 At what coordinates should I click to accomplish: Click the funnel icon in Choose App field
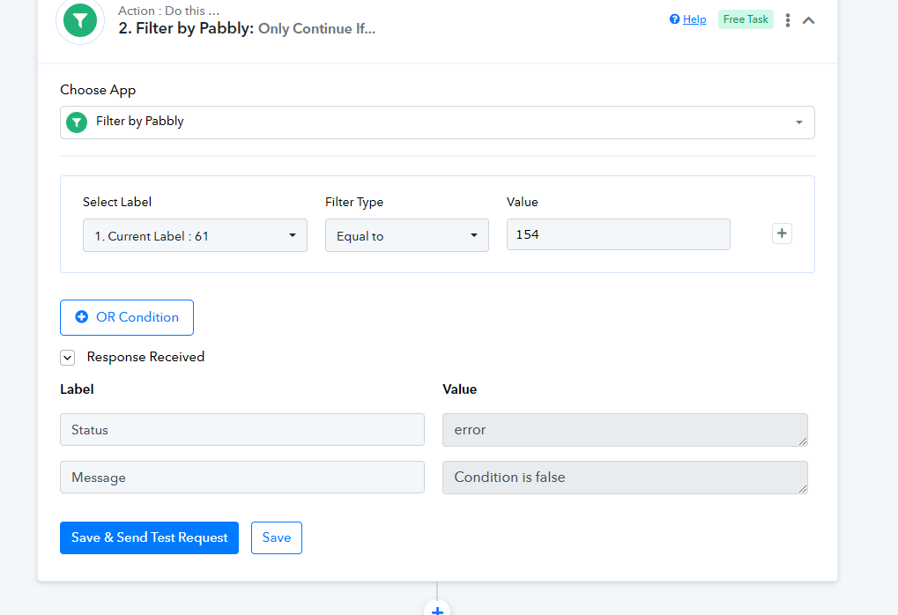tap(77, 122)
